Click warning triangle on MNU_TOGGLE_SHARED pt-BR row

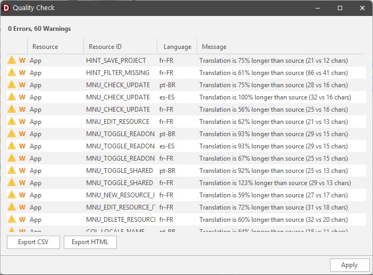pyautogui.click(x=12, y=171)
